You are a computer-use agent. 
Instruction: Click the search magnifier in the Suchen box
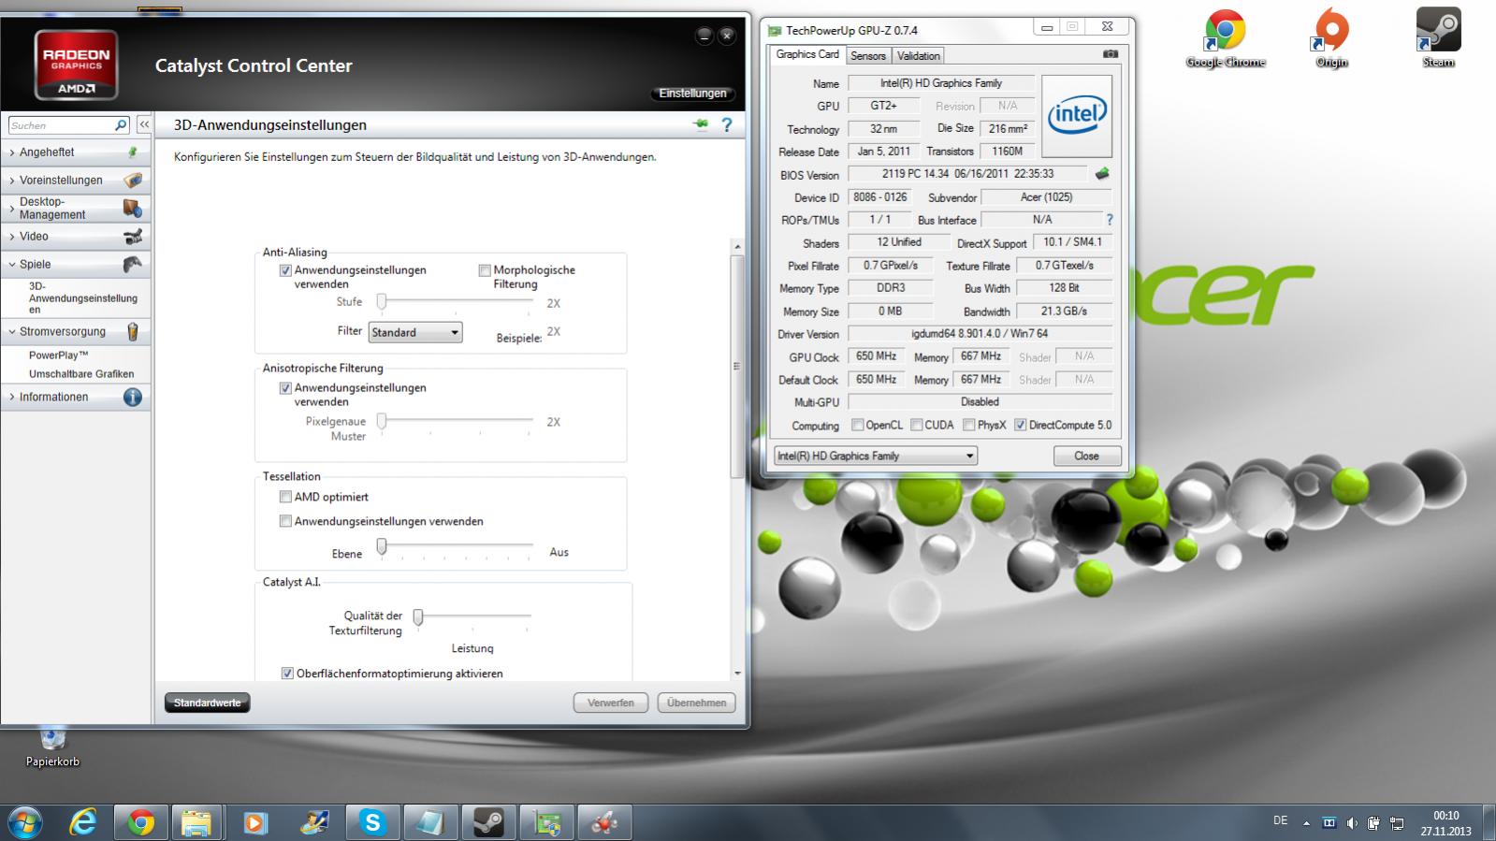click(121, 124)
